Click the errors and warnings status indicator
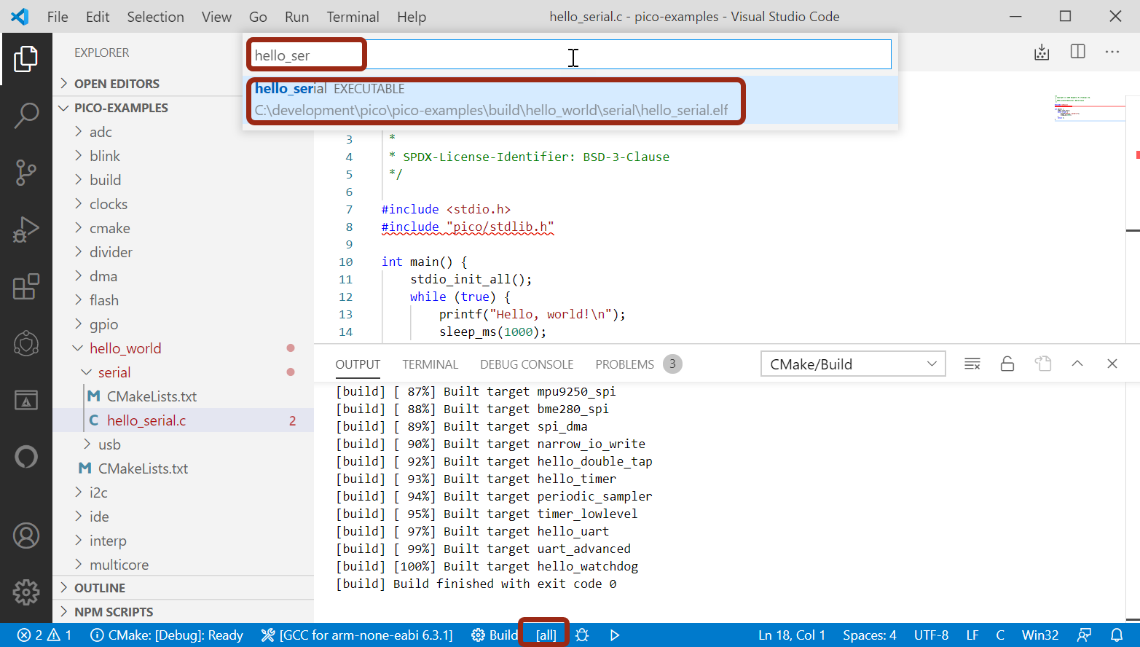Viewport: 1140px width, 647px height. [x=44, y=635]
